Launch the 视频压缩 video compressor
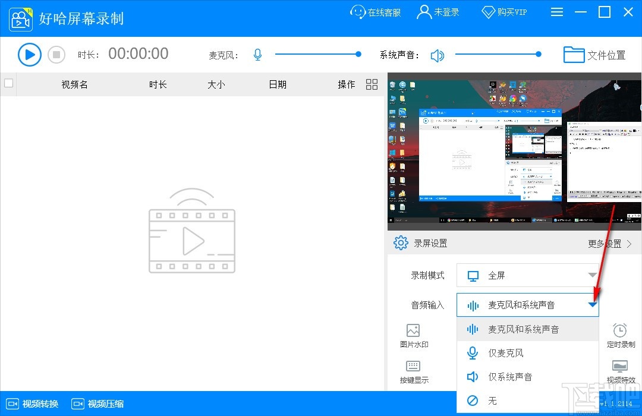Viewport: 642px width, 416px height. click(x=97, y=404)
